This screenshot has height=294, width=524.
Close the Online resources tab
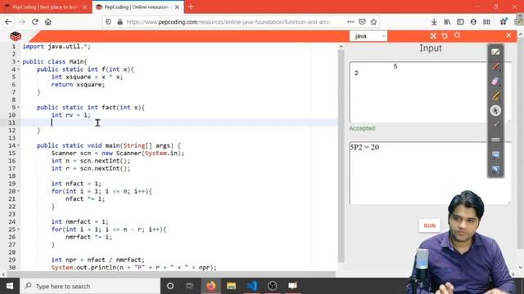point(177,7)
